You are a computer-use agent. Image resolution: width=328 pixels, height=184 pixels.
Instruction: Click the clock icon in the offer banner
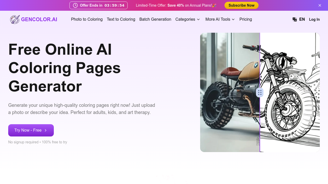click(75, 5)
